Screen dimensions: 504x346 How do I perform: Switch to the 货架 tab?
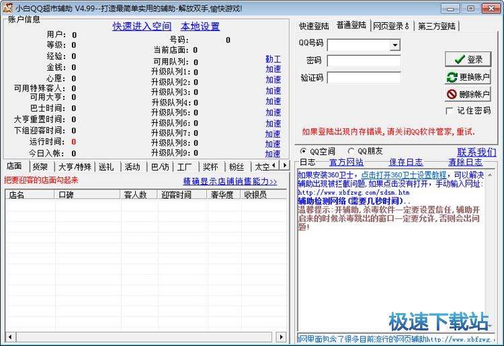(x=40, y=167)
